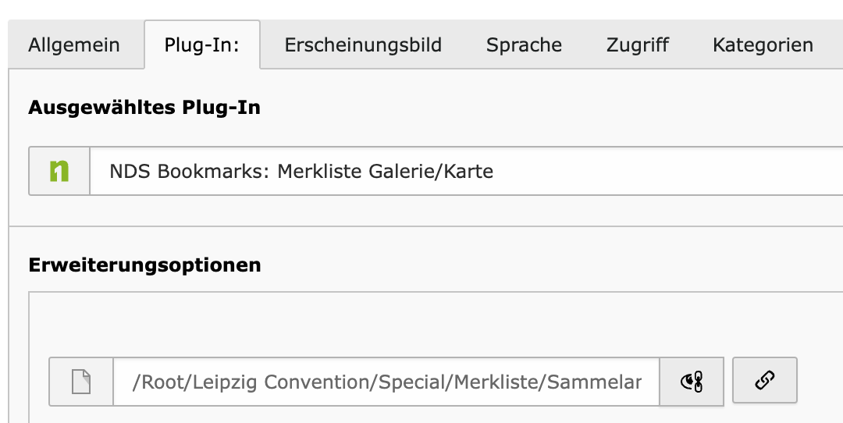Click the Erweiterungsoptionen heading
The image size is (843, 423).
(144, 265)
